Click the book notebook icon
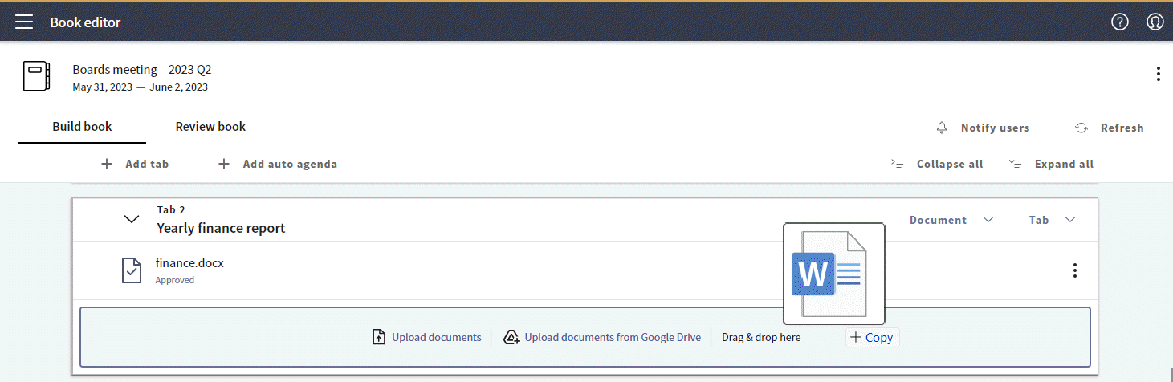1173x382 pixels. click(x=36, y=77)
